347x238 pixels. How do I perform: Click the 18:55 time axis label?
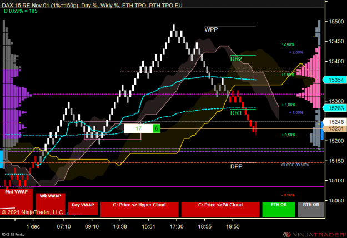[204, 226]
